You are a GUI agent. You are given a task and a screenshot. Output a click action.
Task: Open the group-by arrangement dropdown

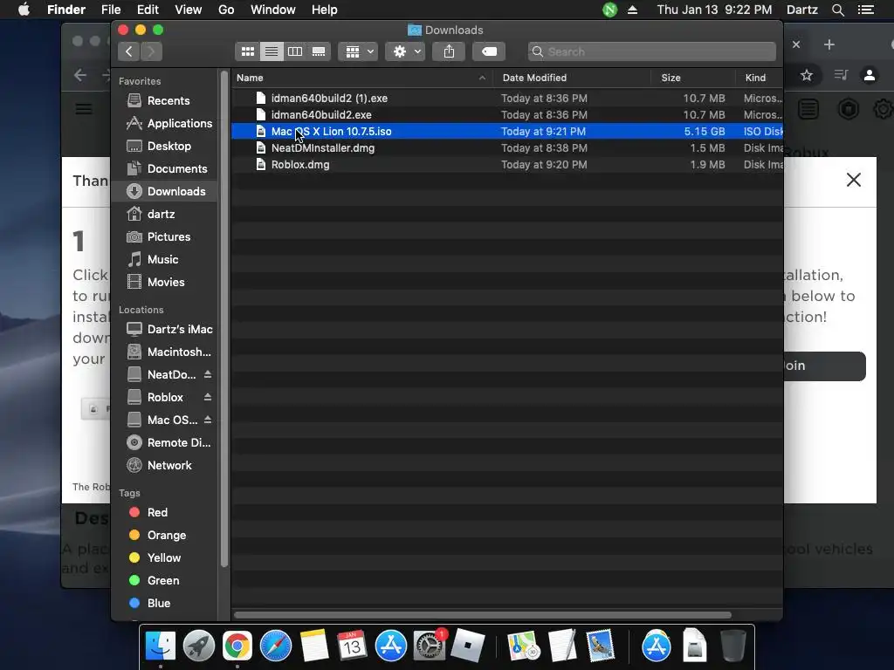click(358, 51)
